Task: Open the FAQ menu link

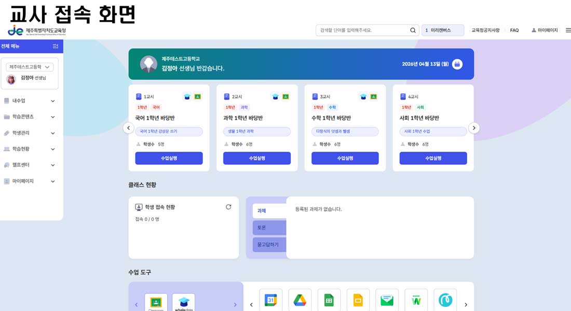Action: tap(514, 30)
